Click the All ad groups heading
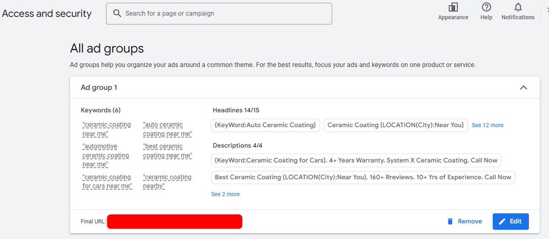The height and width of the screenshot is (239, 549). pyautogui.click(x=107, y=48)
